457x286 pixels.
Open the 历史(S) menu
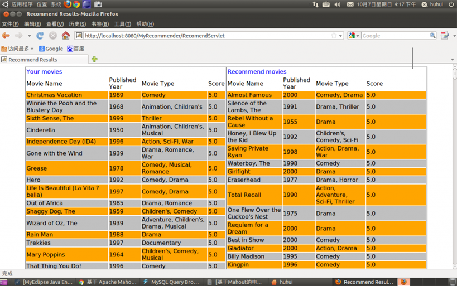point(77,24)
